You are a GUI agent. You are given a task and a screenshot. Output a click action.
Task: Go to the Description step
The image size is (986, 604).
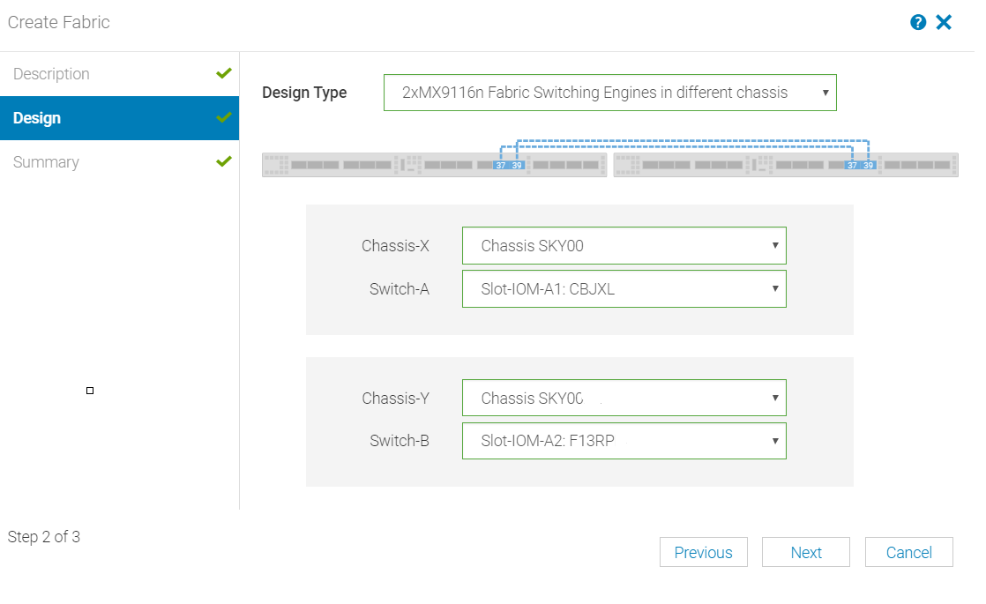[51, 74]
